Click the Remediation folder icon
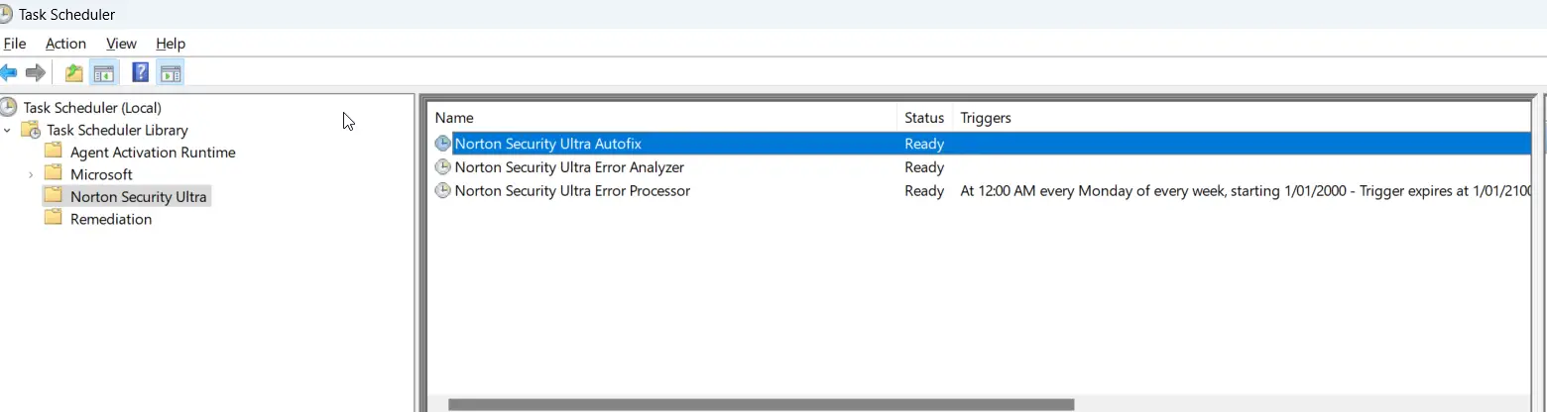1547x412 pixels. [x=54, y=218]
